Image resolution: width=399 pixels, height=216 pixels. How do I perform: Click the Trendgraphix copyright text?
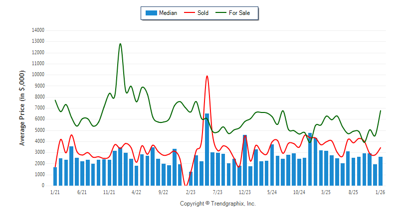(217, 204)
